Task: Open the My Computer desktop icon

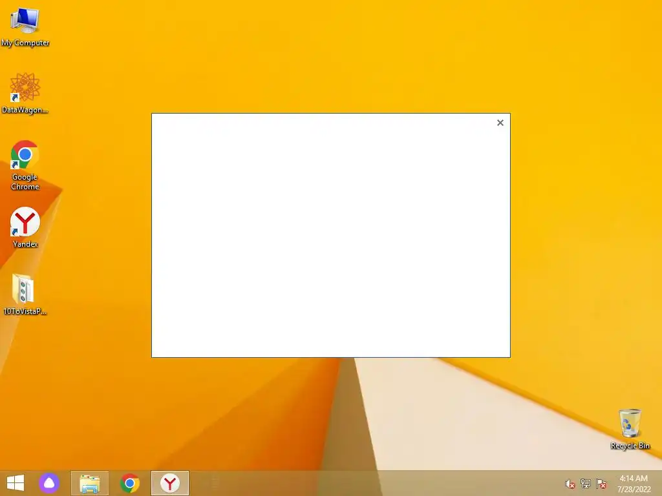Action: click(25, 26)
